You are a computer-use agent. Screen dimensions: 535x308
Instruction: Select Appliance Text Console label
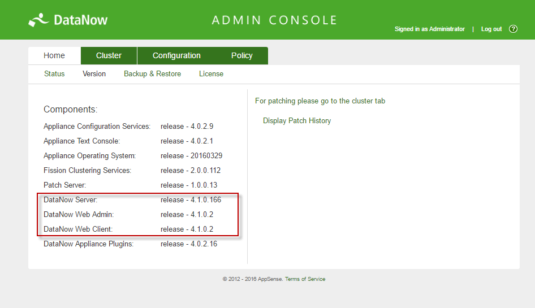tap(81, 141)
